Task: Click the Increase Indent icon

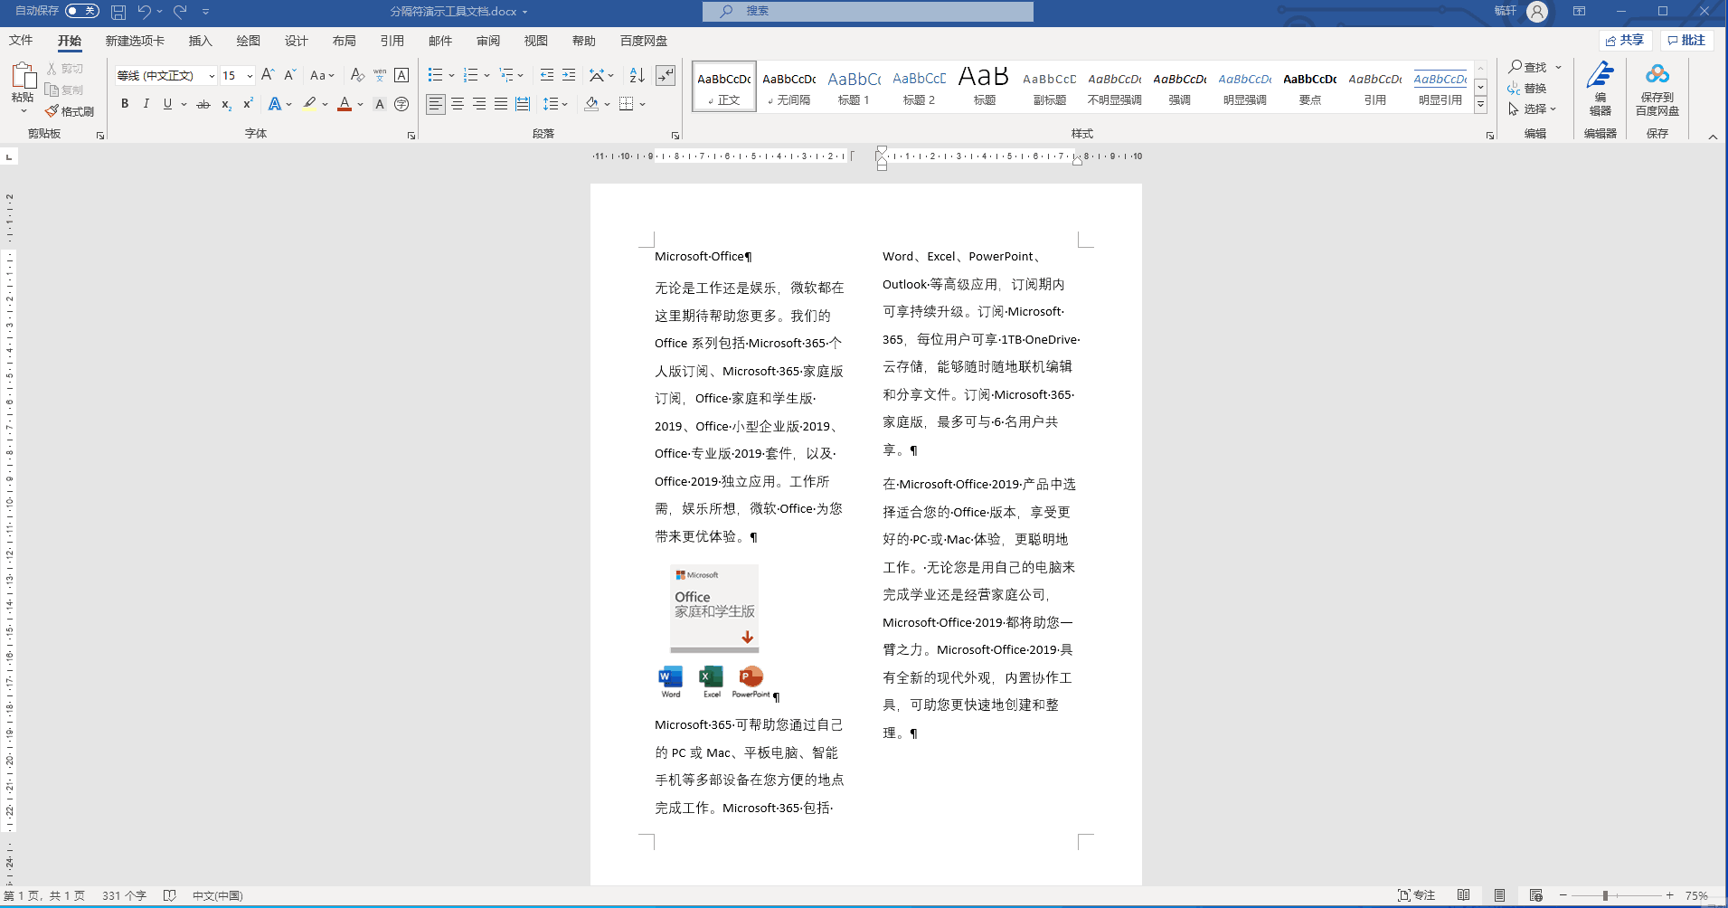Action: coord(569,75)
